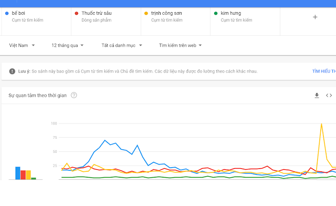The width and height of the screenshot is (336, 206).
Task: Open the Việt Nam region dropdown
Action: click(x=22, y=45)
